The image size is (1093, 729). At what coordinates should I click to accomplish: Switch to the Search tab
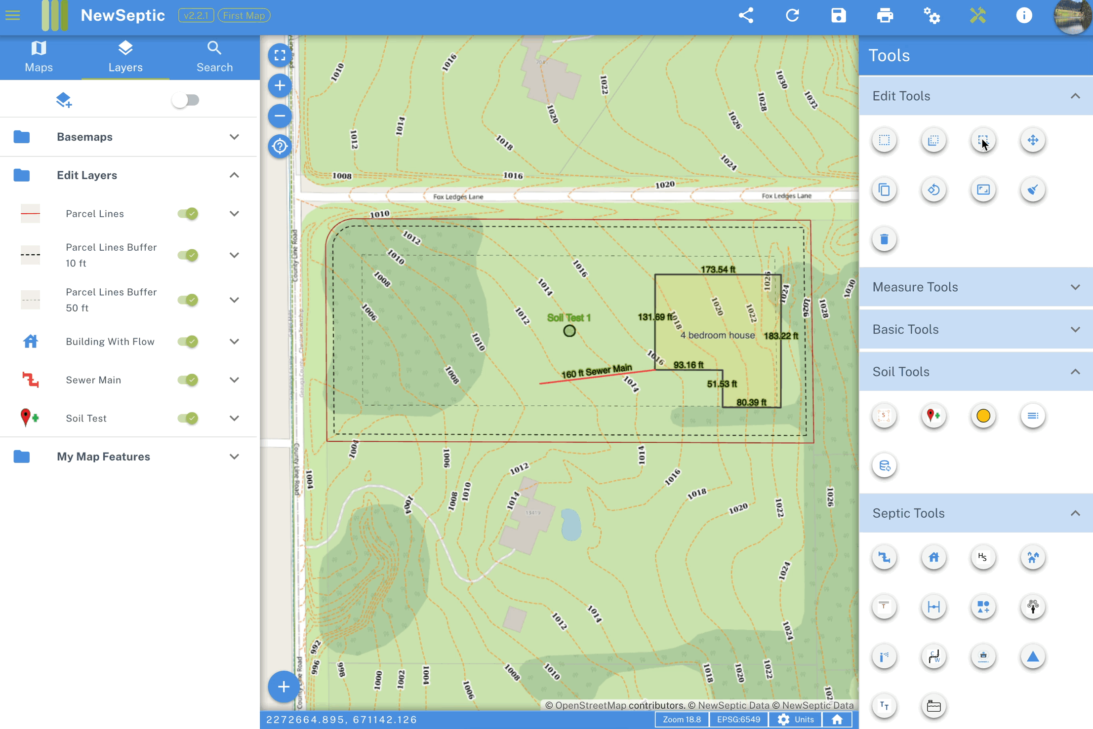(x=214, y=57)
